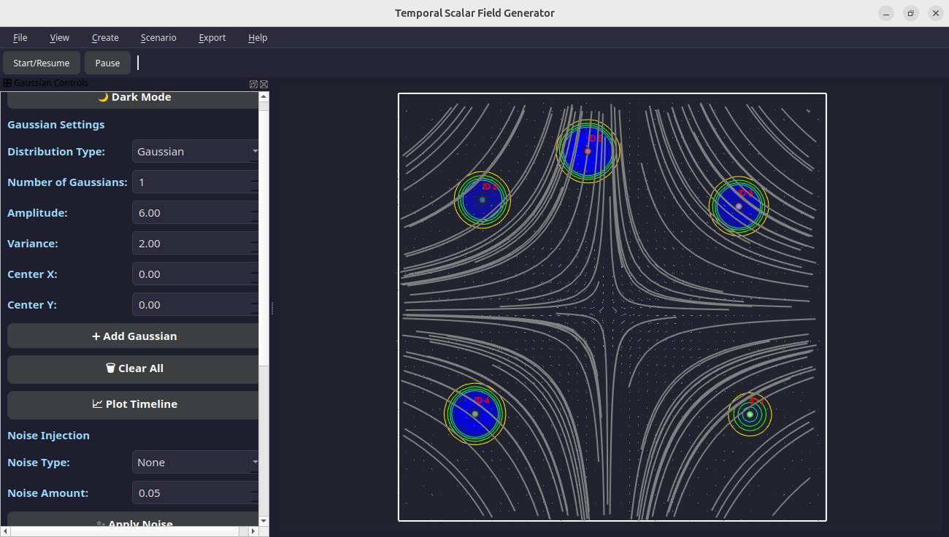Viewport: 949px width, 537px height.
Task: Select the Gaussian blob labeled ID 2
Action: [482, 199]
